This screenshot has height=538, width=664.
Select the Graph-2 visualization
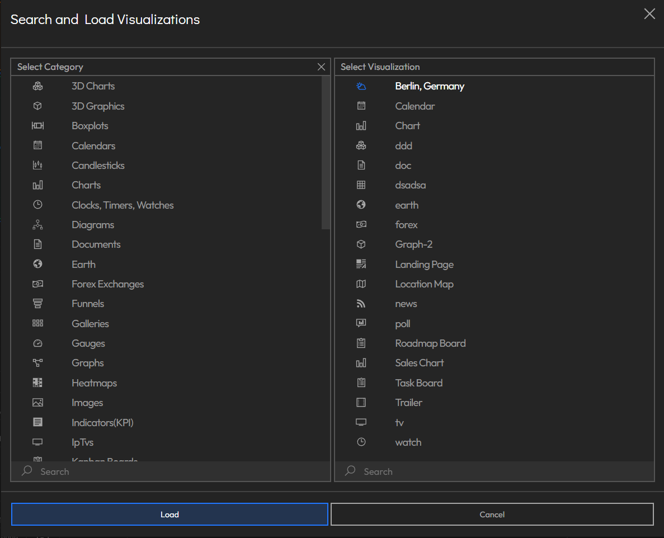coord(414,244)
